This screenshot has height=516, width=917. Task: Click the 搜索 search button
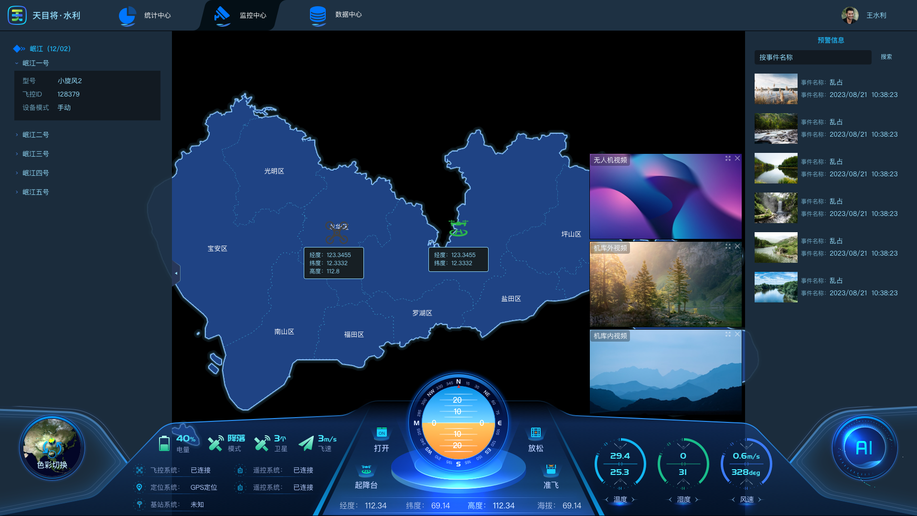tap(886, 57)
